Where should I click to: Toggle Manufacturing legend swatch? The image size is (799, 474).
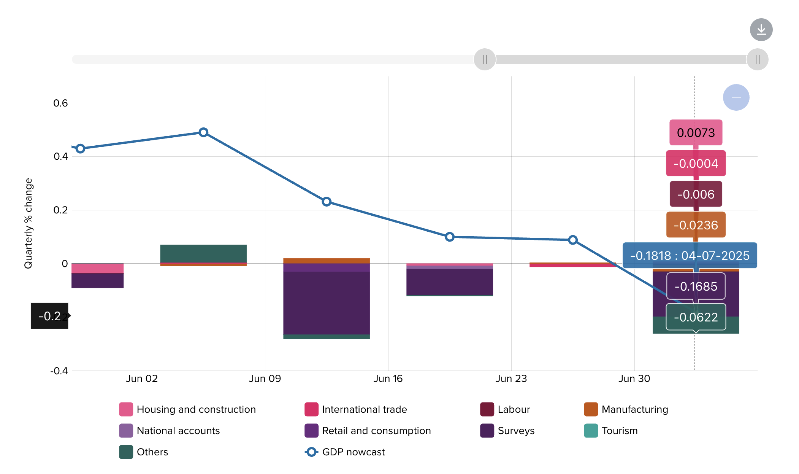click(591, 409)
